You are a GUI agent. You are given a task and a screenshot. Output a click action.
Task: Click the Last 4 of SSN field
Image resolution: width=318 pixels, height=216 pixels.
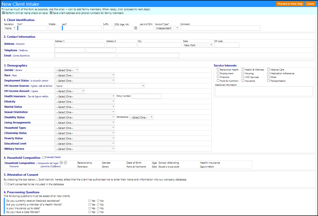147,28
